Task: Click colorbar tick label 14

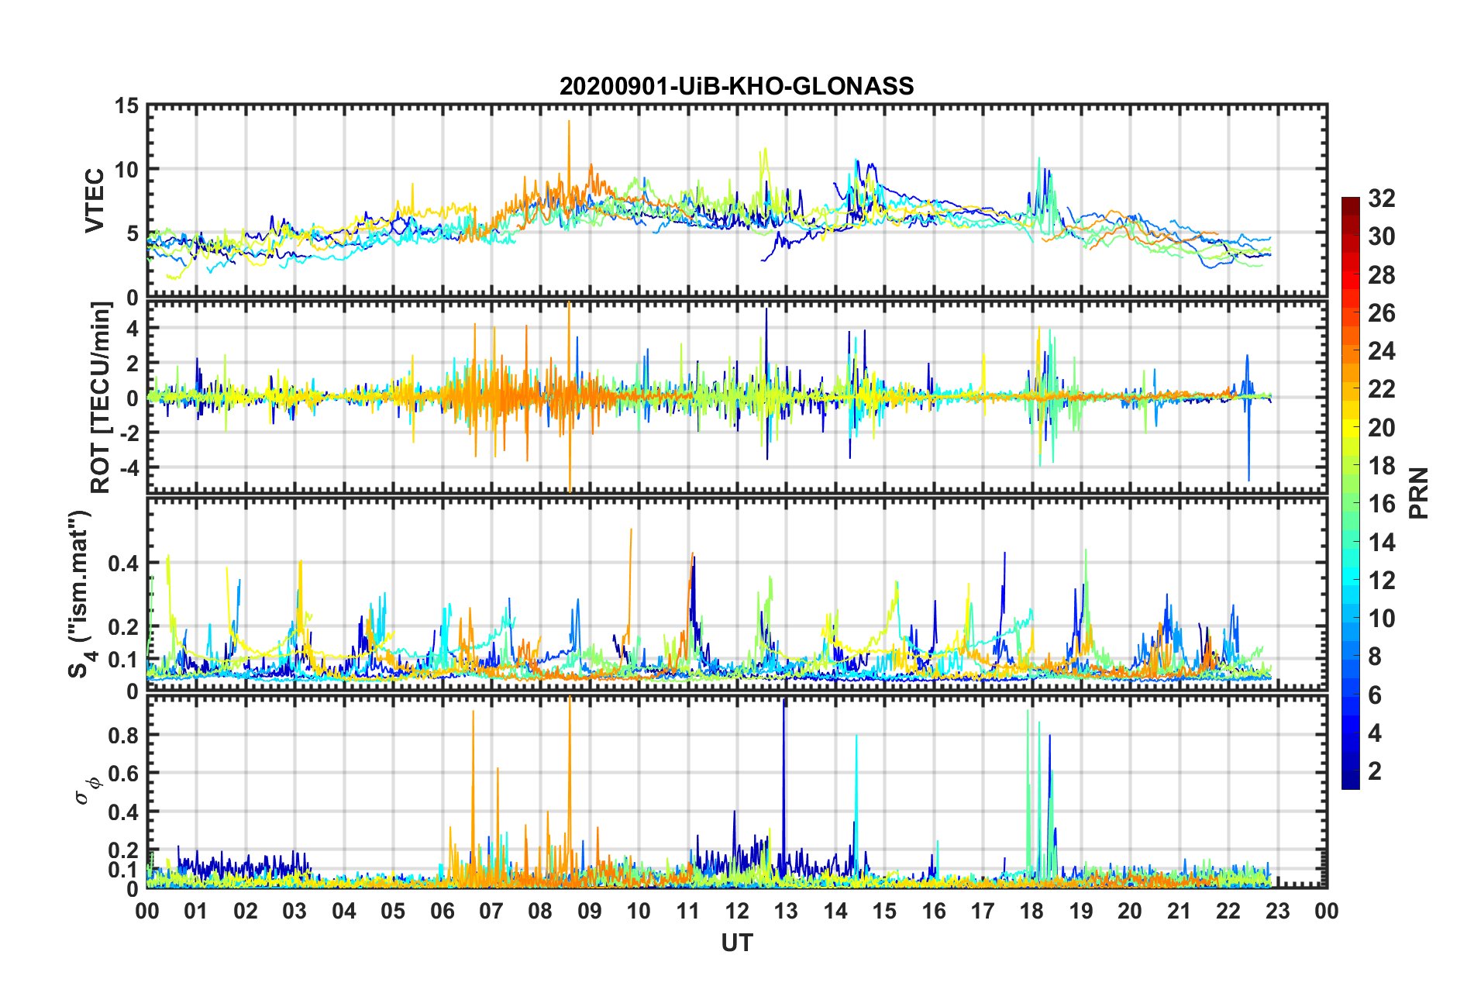Action: (x=1382, y=543)
